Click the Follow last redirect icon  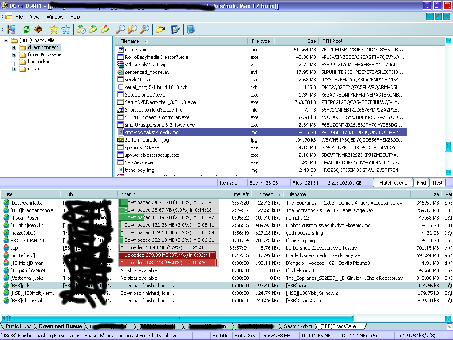tap(38, 29)
